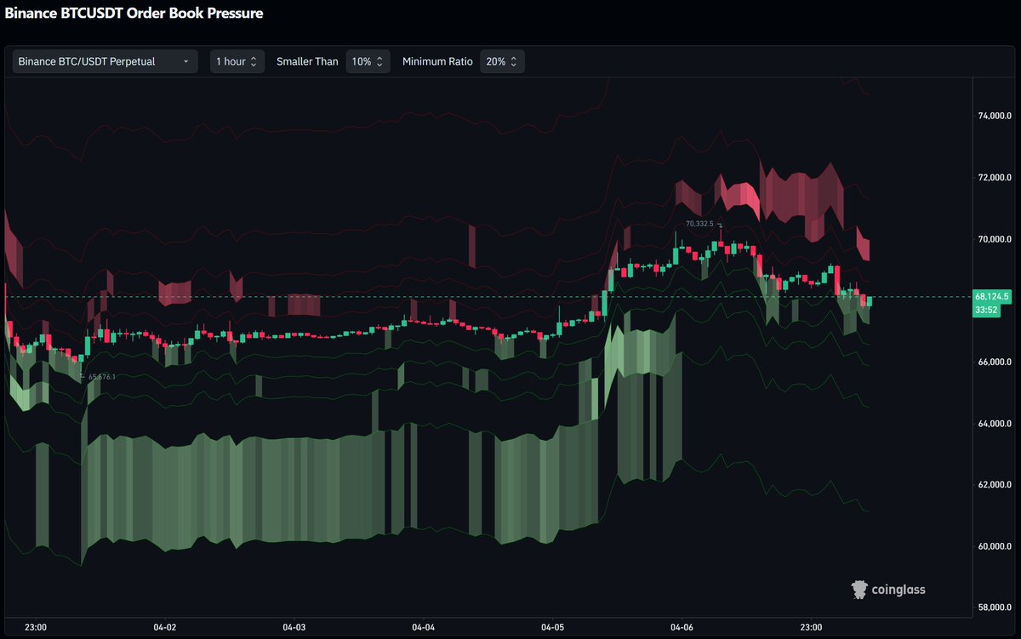
Task: Click the 68,124.5 current price label
Action: [992, 296]
